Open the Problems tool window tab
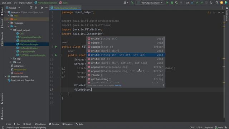 tap(40, 124)
